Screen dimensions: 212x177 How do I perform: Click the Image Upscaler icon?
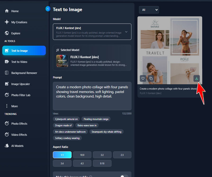click(7, 84)
